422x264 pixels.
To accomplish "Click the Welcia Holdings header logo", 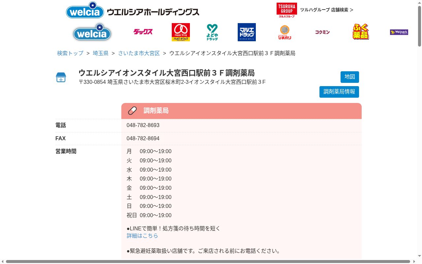I will [133, 11].
